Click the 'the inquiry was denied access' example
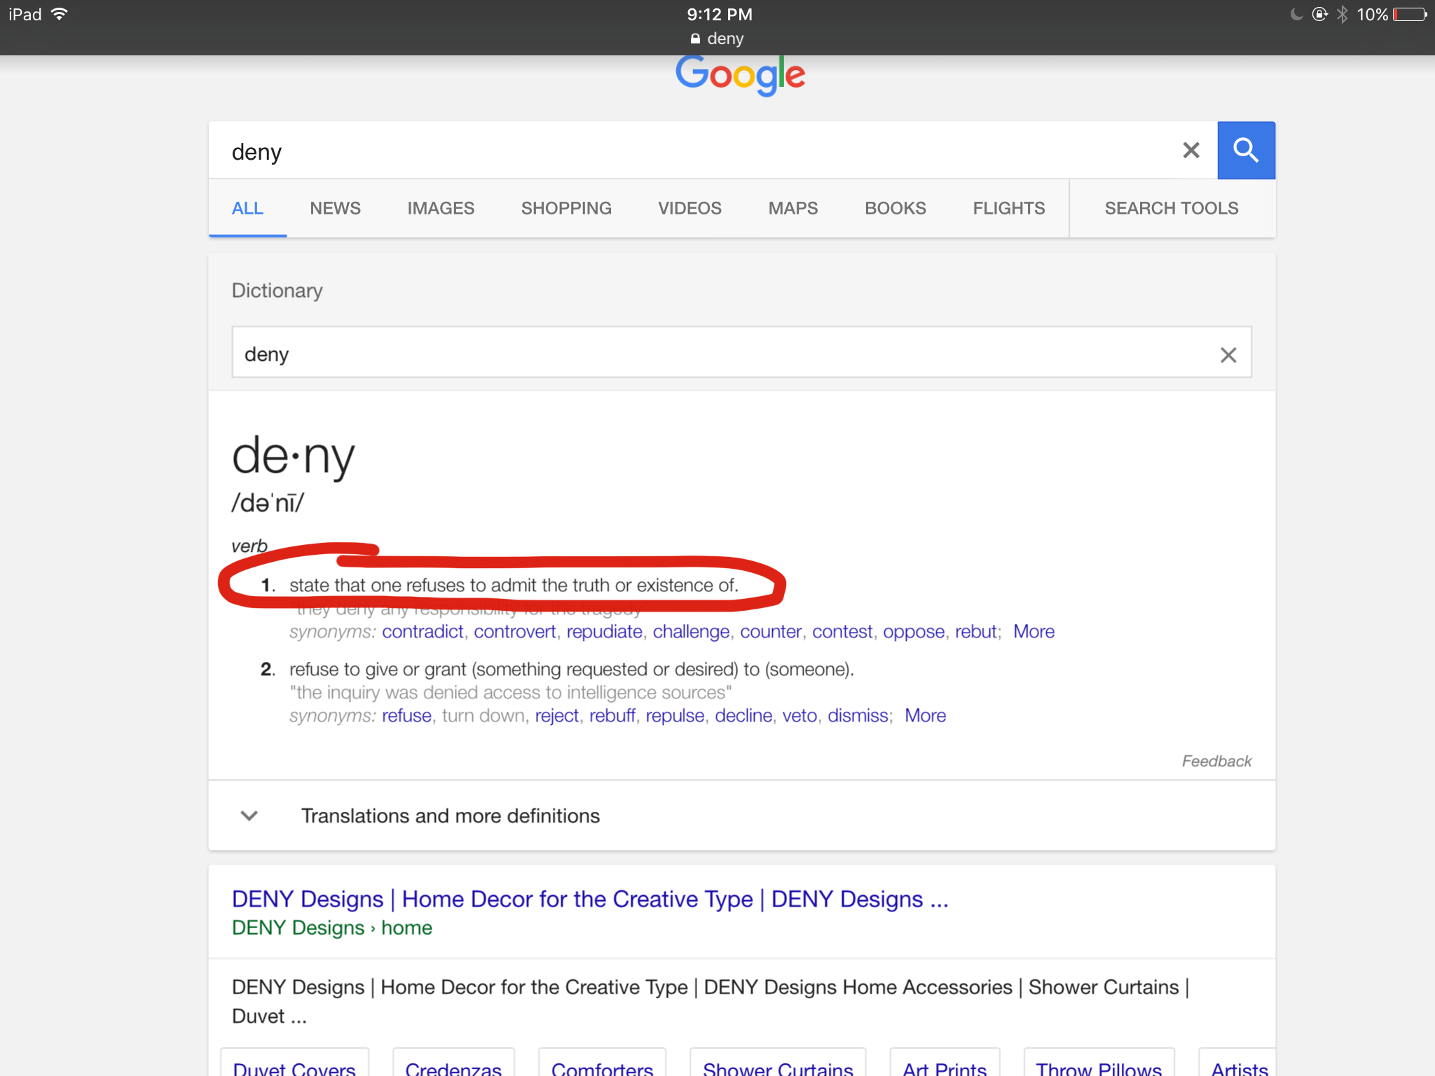Viewport: 1435px width, 1076px height. tap(511, 692)
